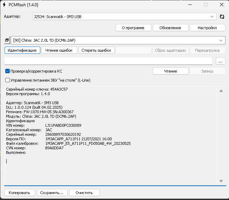Click the file path input field
The width and height of the screenshot is (229, 200).
point(108,61)
